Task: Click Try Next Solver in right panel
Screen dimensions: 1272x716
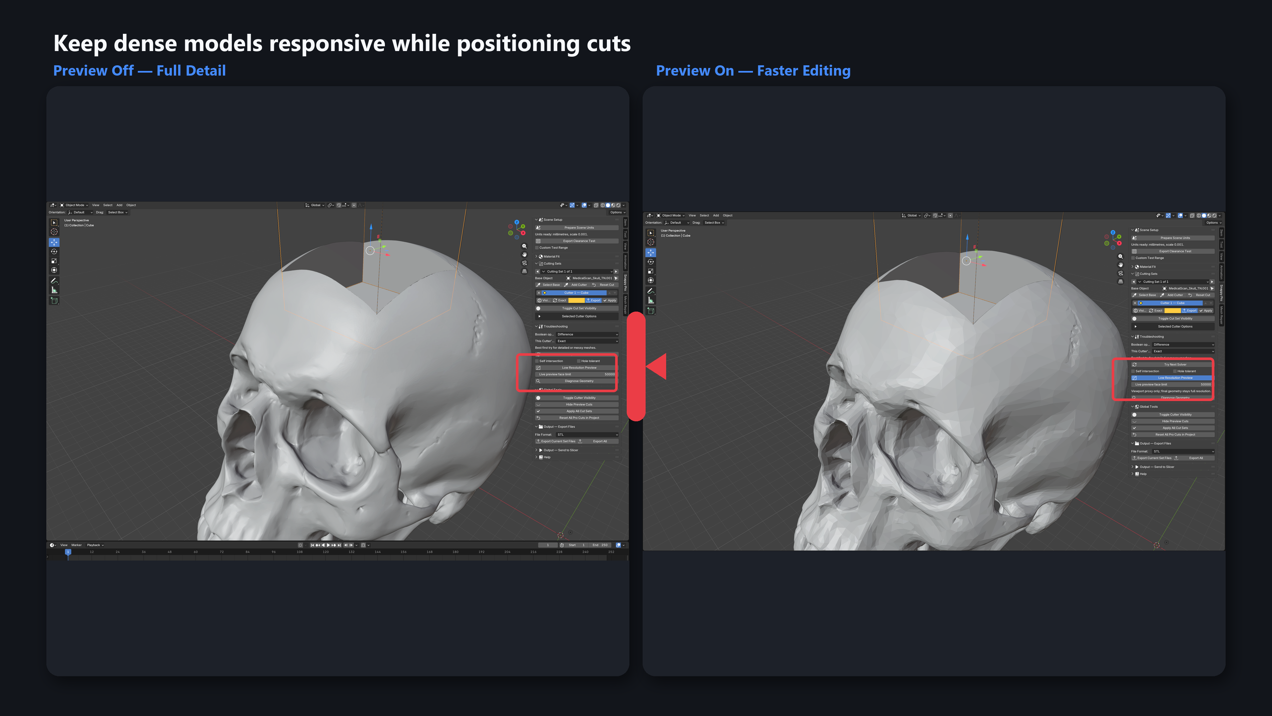Action: [1173, 365]
